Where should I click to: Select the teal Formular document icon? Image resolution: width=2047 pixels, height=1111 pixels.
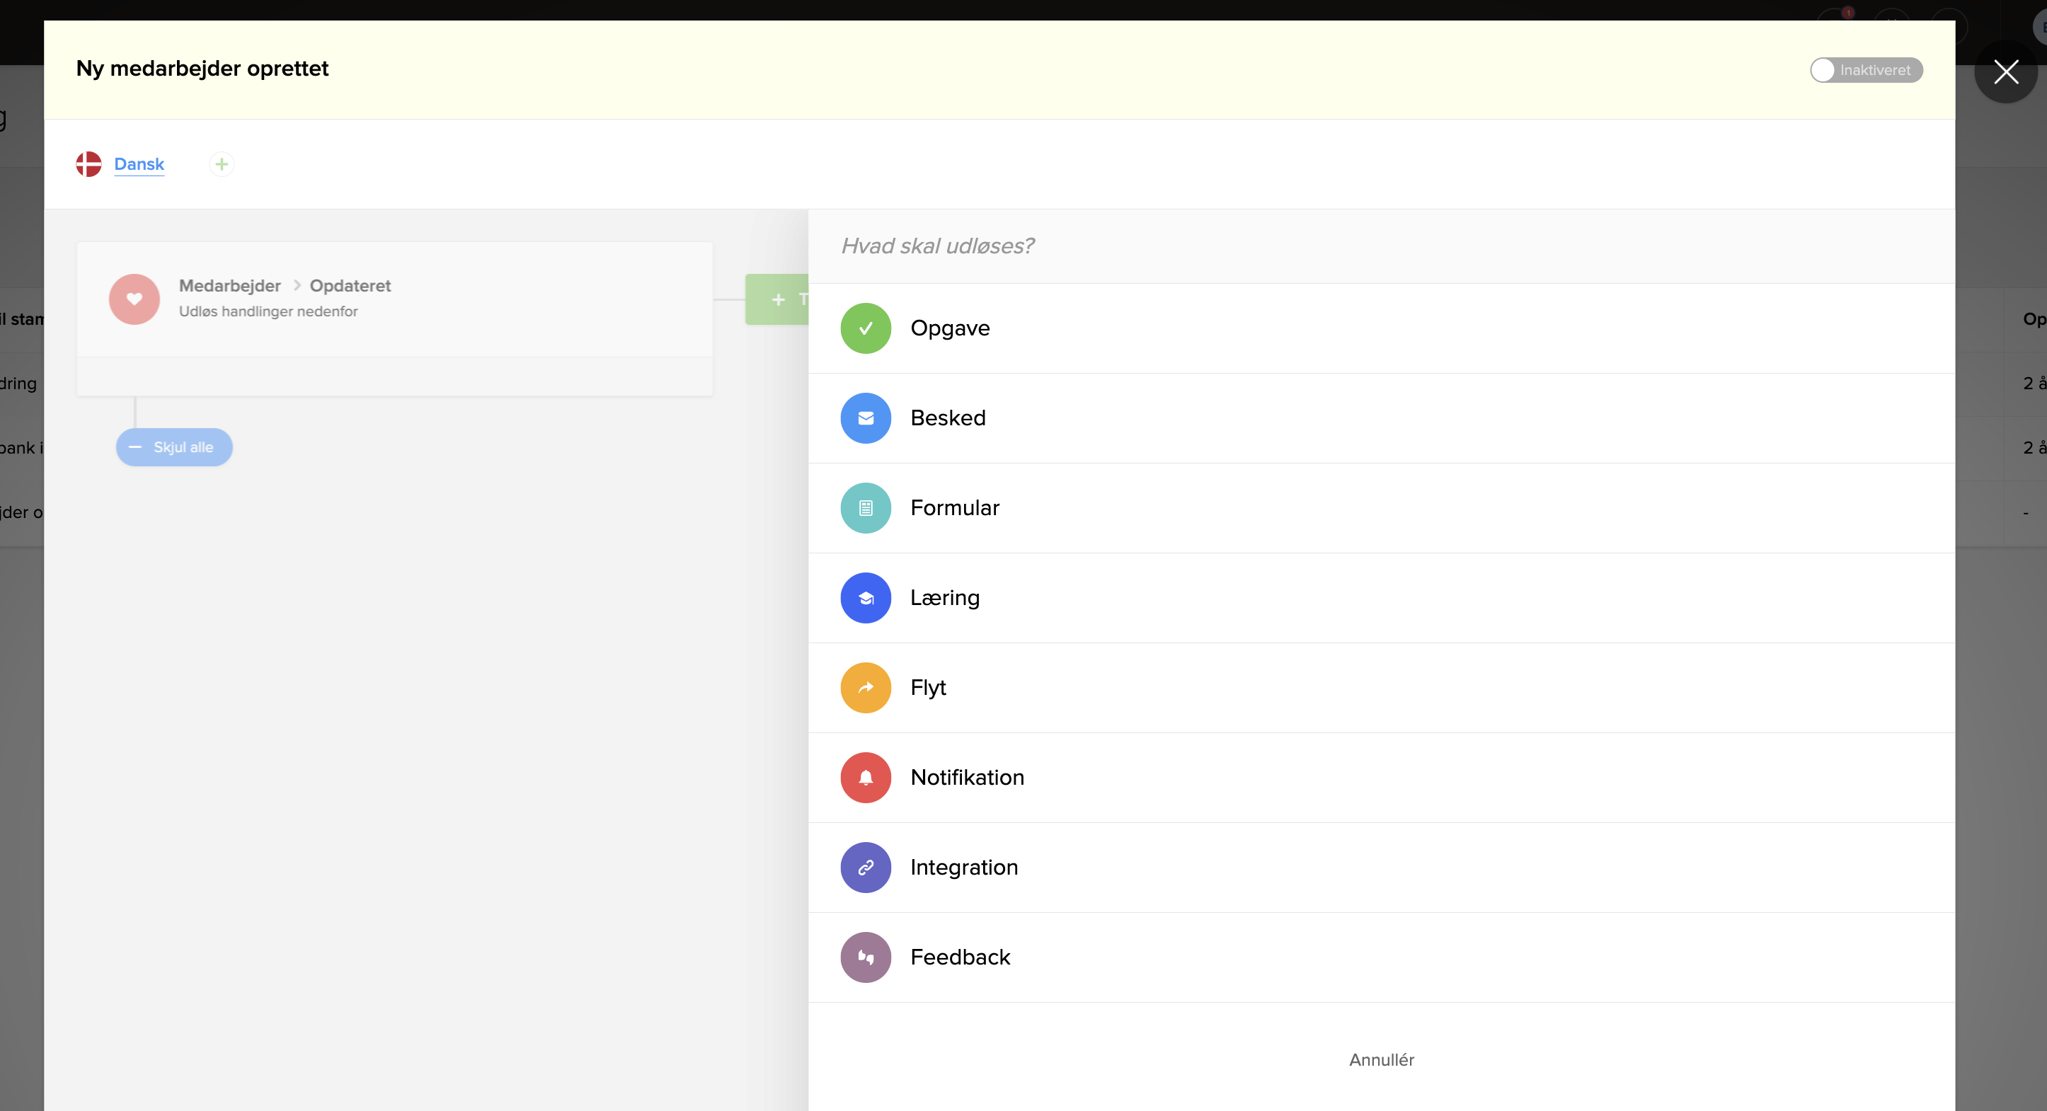tap(866, 508)
